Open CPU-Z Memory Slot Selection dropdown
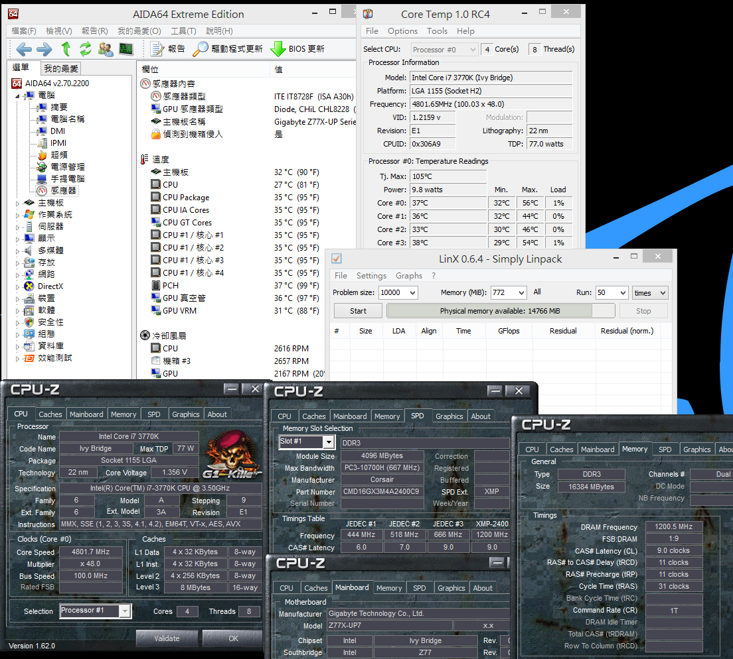The image size is (733, 659). pyautogui.click(x=329, y=442)
